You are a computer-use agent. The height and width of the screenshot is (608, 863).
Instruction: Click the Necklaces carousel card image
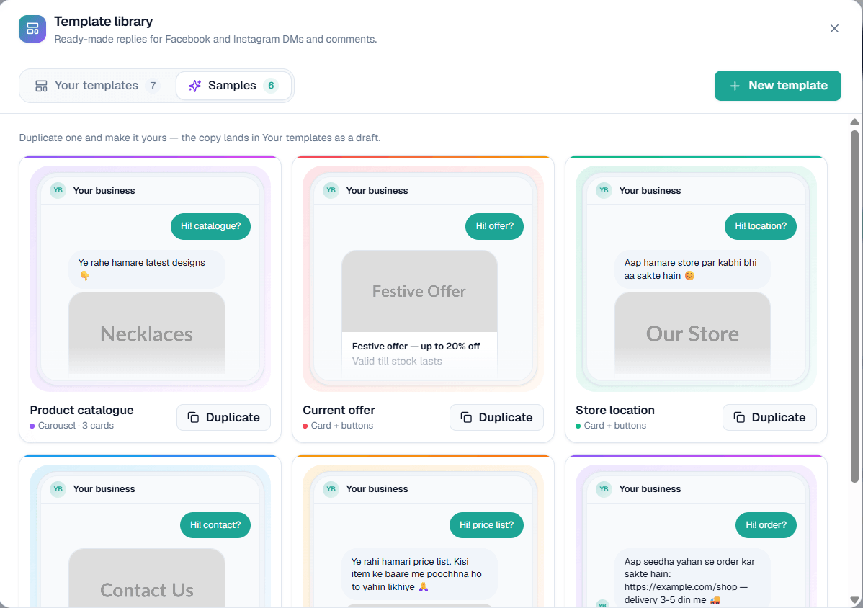147,333
